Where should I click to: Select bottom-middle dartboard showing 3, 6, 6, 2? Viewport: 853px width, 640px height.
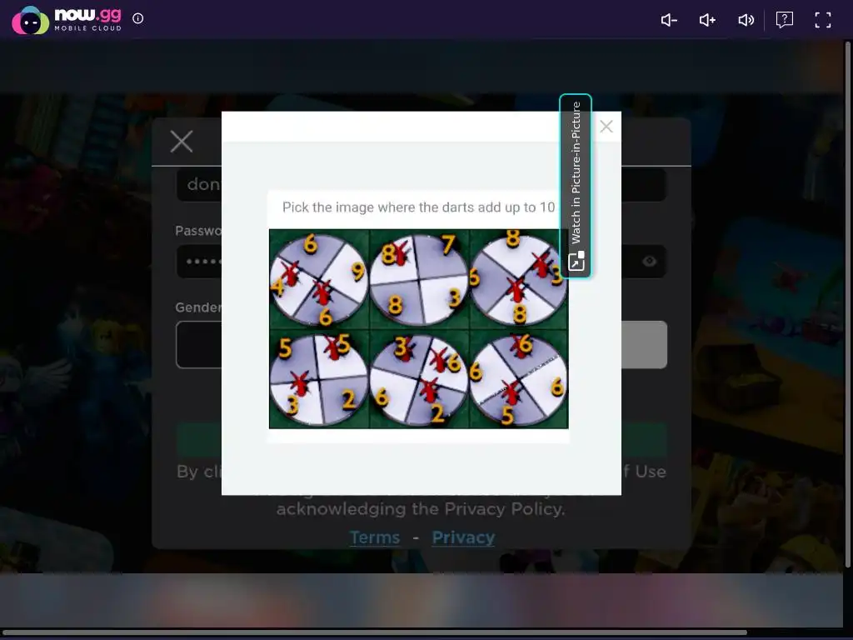419,379
